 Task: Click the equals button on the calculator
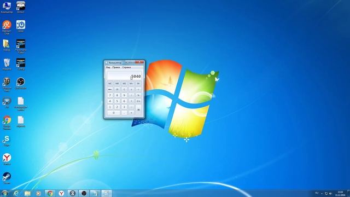(138, 109)
